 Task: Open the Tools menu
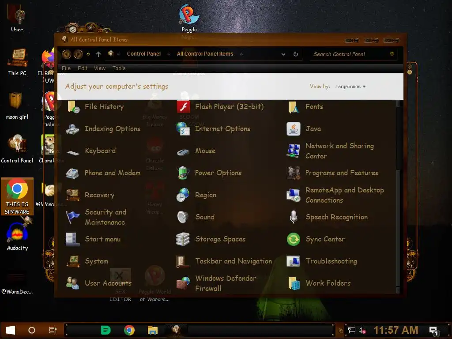coord(119,68)
